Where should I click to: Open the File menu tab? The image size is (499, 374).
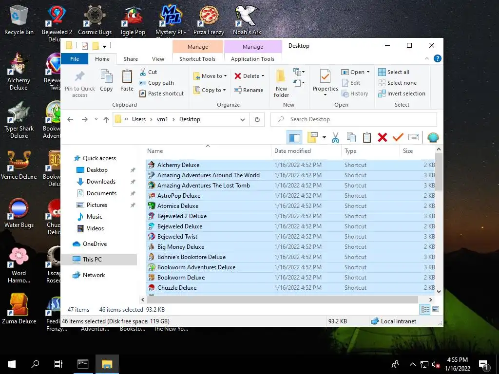[x=75, y=59]
